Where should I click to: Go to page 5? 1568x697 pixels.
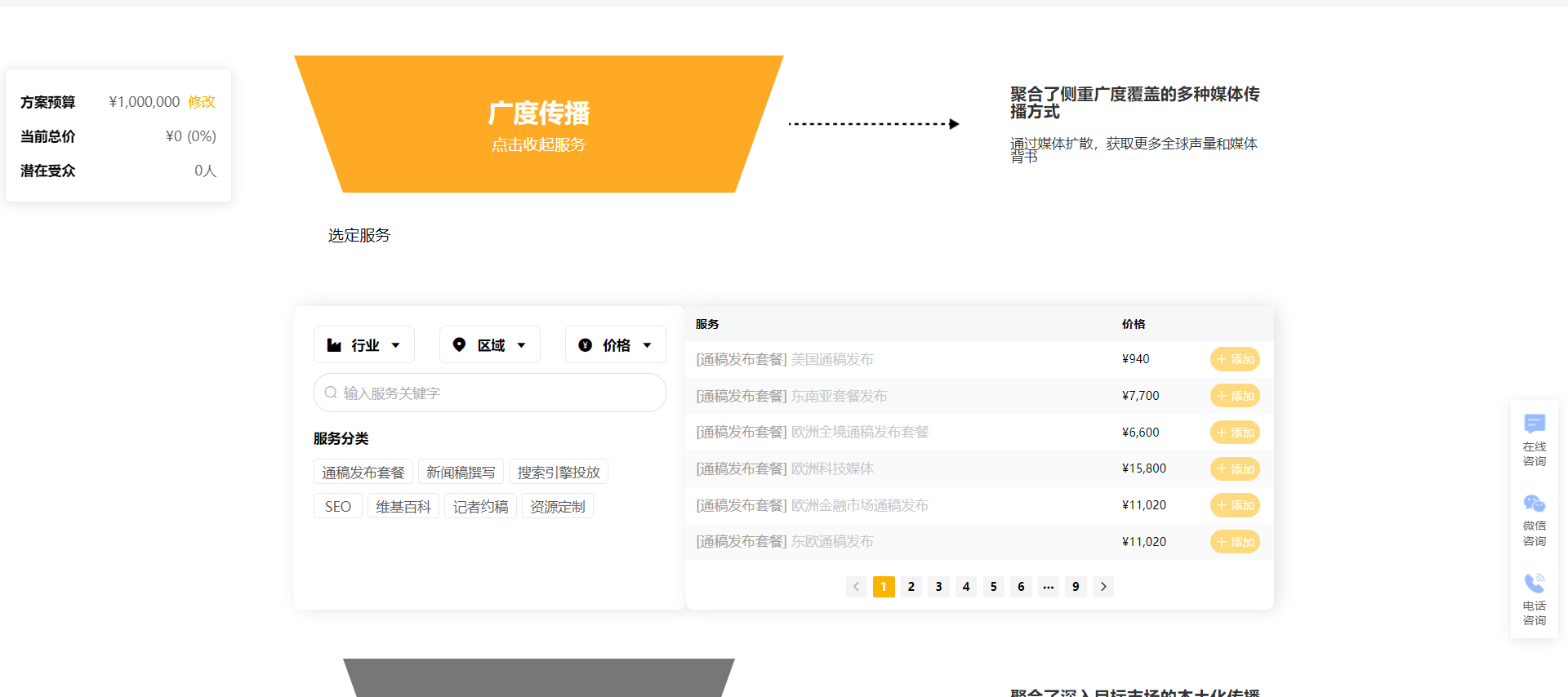tap(994, 587)
